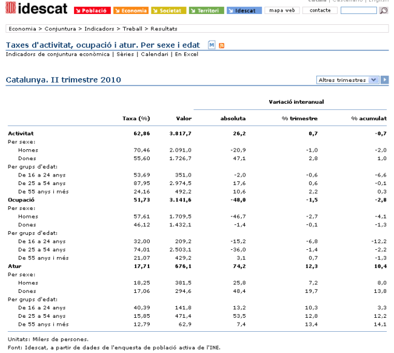The image size is (394, 353).
Task: Open the Altres trimestres dropdown
Action: pos(348,80)
